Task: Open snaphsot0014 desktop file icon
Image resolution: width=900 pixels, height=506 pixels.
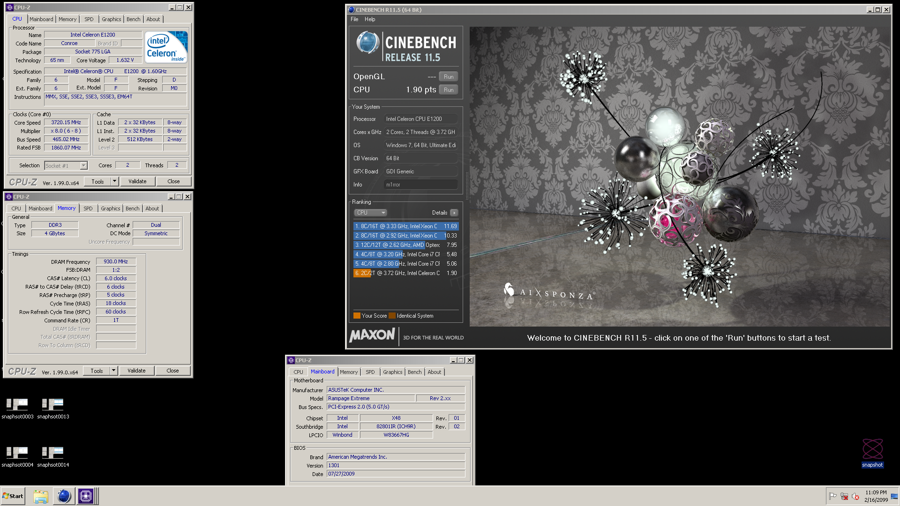Action: (x=53, y=456)
